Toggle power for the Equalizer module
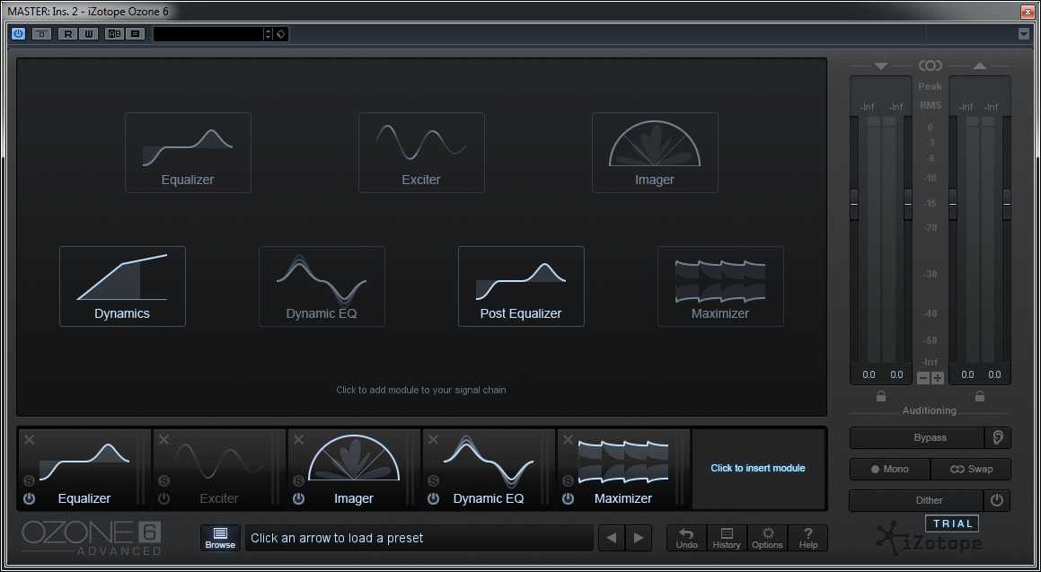1041x572 pixels. (x=30, y=498)
